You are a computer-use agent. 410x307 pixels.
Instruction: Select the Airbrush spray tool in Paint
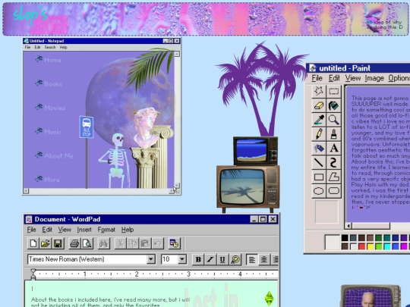[x=319, y=149]
